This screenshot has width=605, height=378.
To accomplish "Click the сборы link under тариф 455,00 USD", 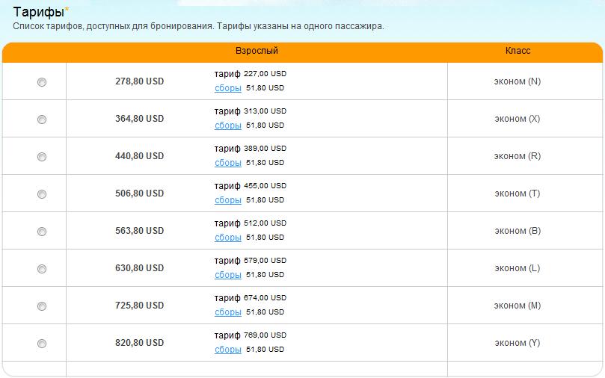I will coord(227,200).
